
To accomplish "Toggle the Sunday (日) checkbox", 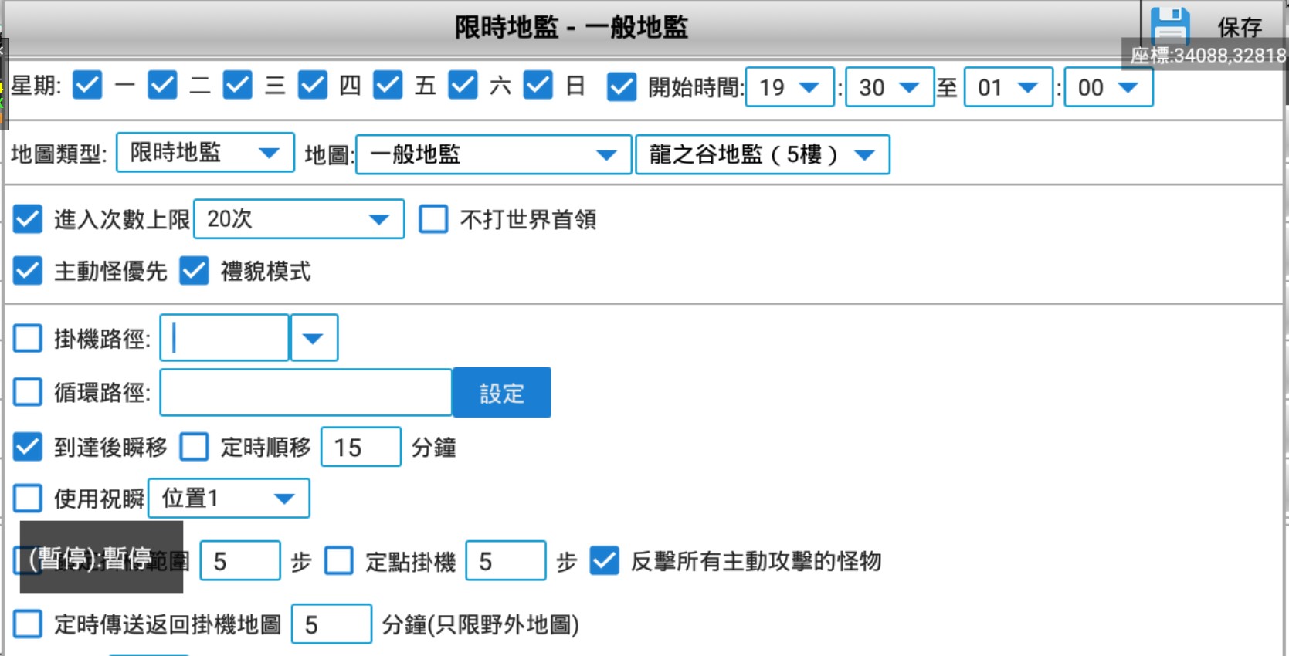I will pos(538,86).
